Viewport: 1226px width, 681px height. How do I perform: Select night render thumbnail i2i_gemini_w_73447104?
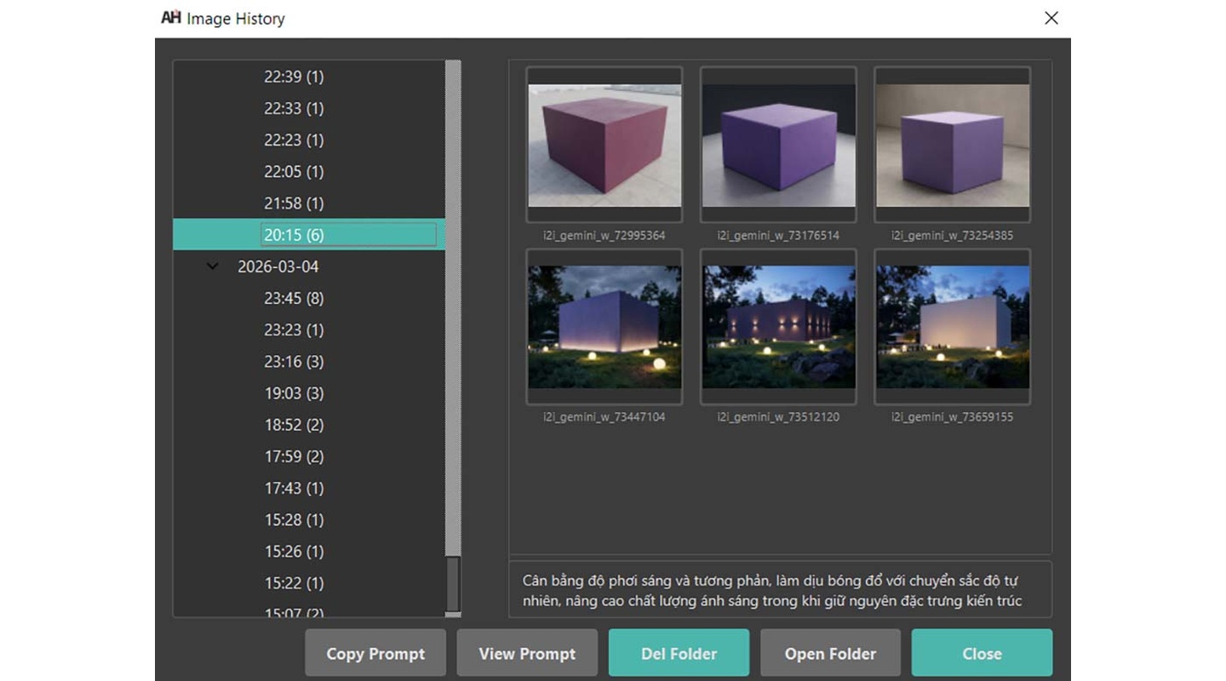click(x=604, y=327)
